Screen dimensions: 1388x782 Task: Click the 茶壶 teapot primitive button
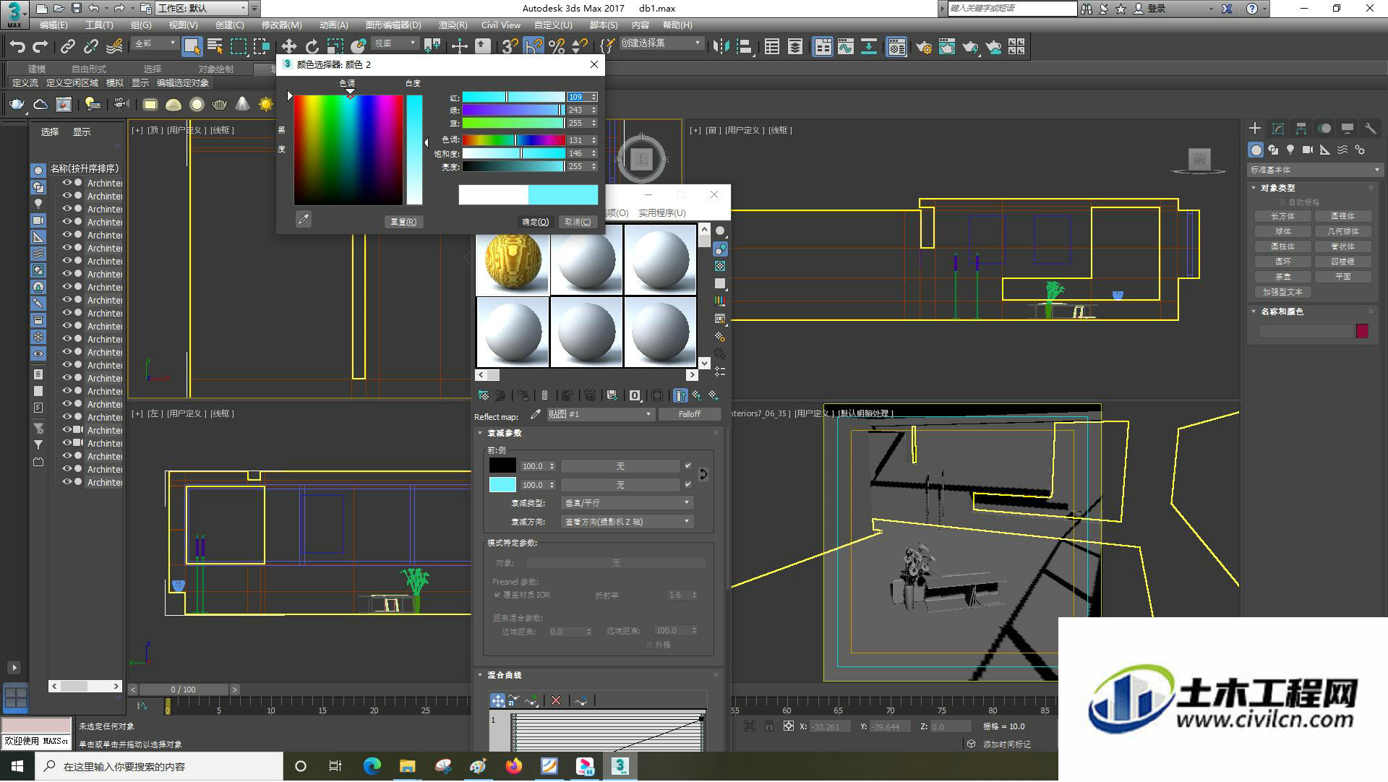(x=1282, y=277)
